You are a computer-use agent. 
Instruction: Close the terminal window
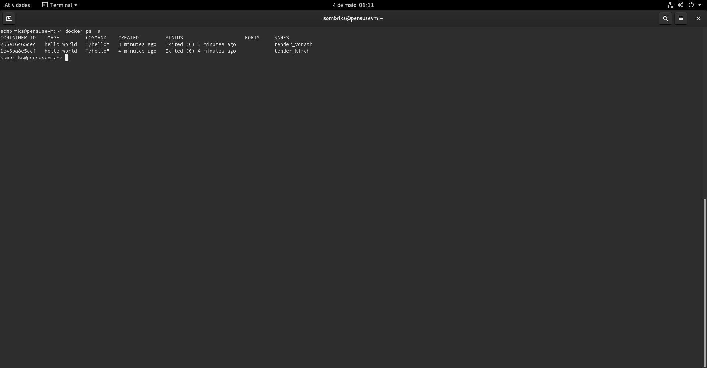click(x=698, y=18)
